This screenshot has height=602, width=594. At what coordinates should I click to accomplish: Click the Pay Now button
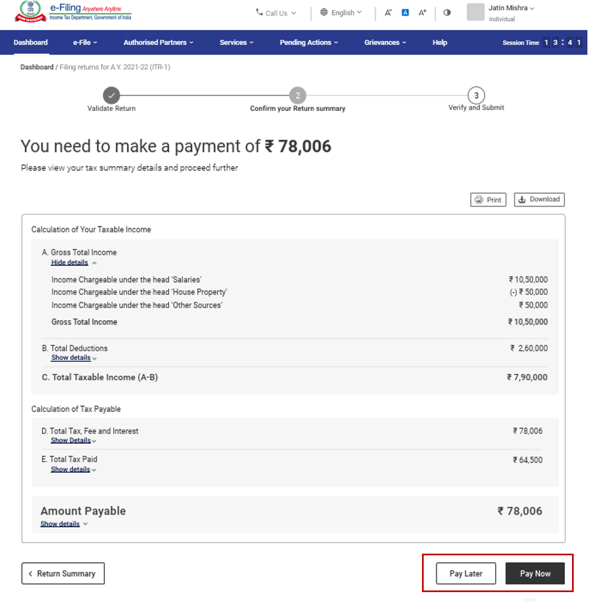point(536,573)
